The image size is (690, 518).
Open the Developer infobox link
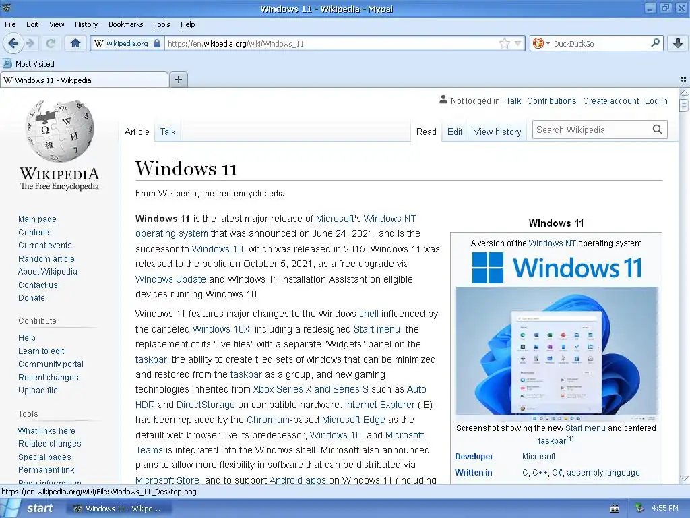click(x=474, y=457)
